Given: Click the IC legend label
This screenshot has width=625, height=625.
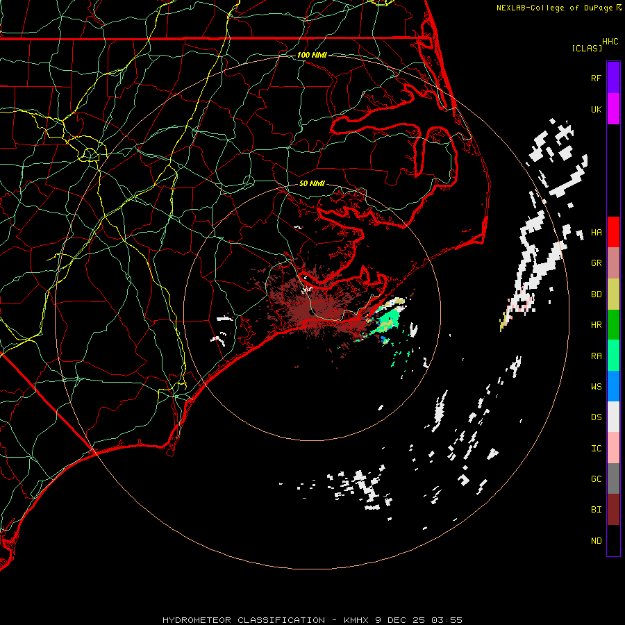Looking at the screenshot, I should (x=597, y=449).
